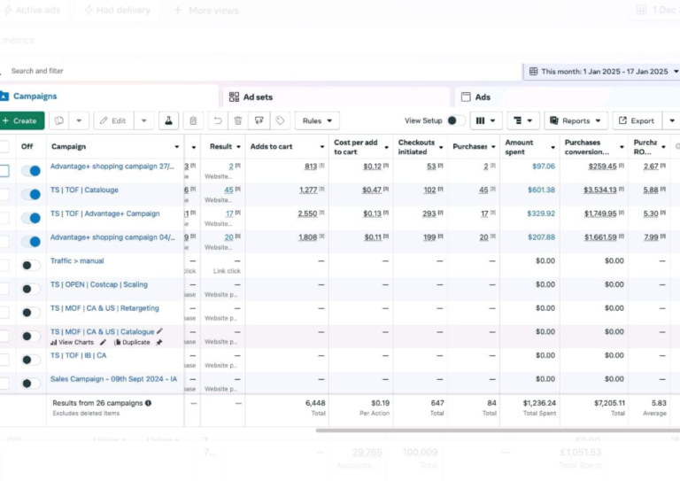
Task: Click the A/B test flask icon
Action: pyautogui.click(x=167, y=120)
